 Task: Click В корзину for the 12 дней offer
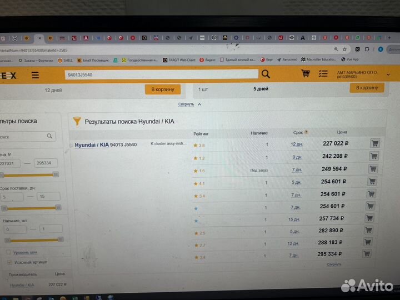163,89
